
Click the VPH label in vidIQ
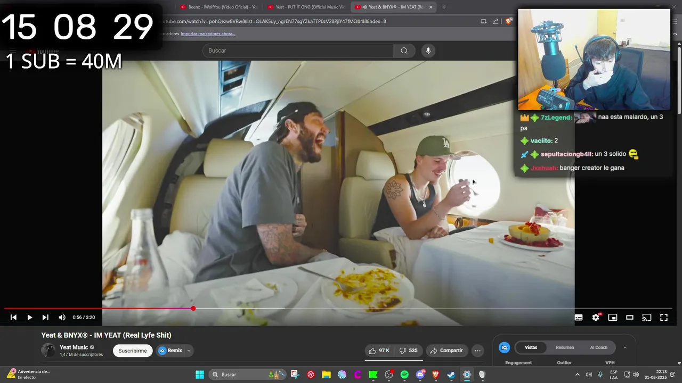click(x=610, y=363)
